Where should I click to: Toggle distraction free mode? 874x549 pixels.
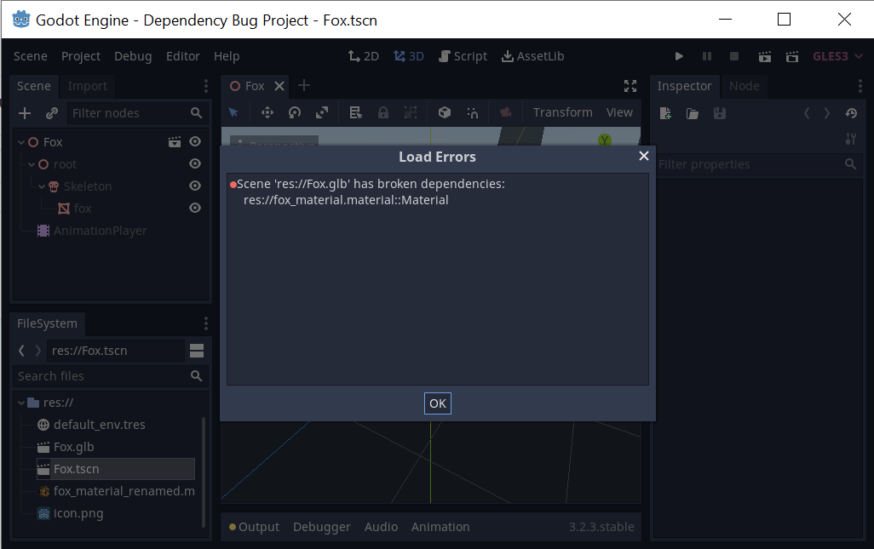pos(630,86)
